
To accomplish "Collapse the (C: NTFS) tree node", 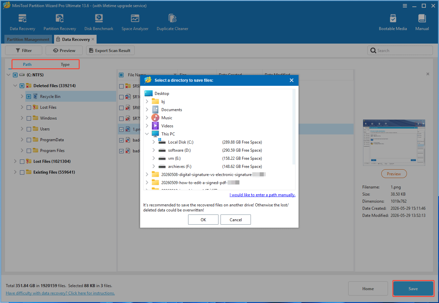I will pos(8,75).
